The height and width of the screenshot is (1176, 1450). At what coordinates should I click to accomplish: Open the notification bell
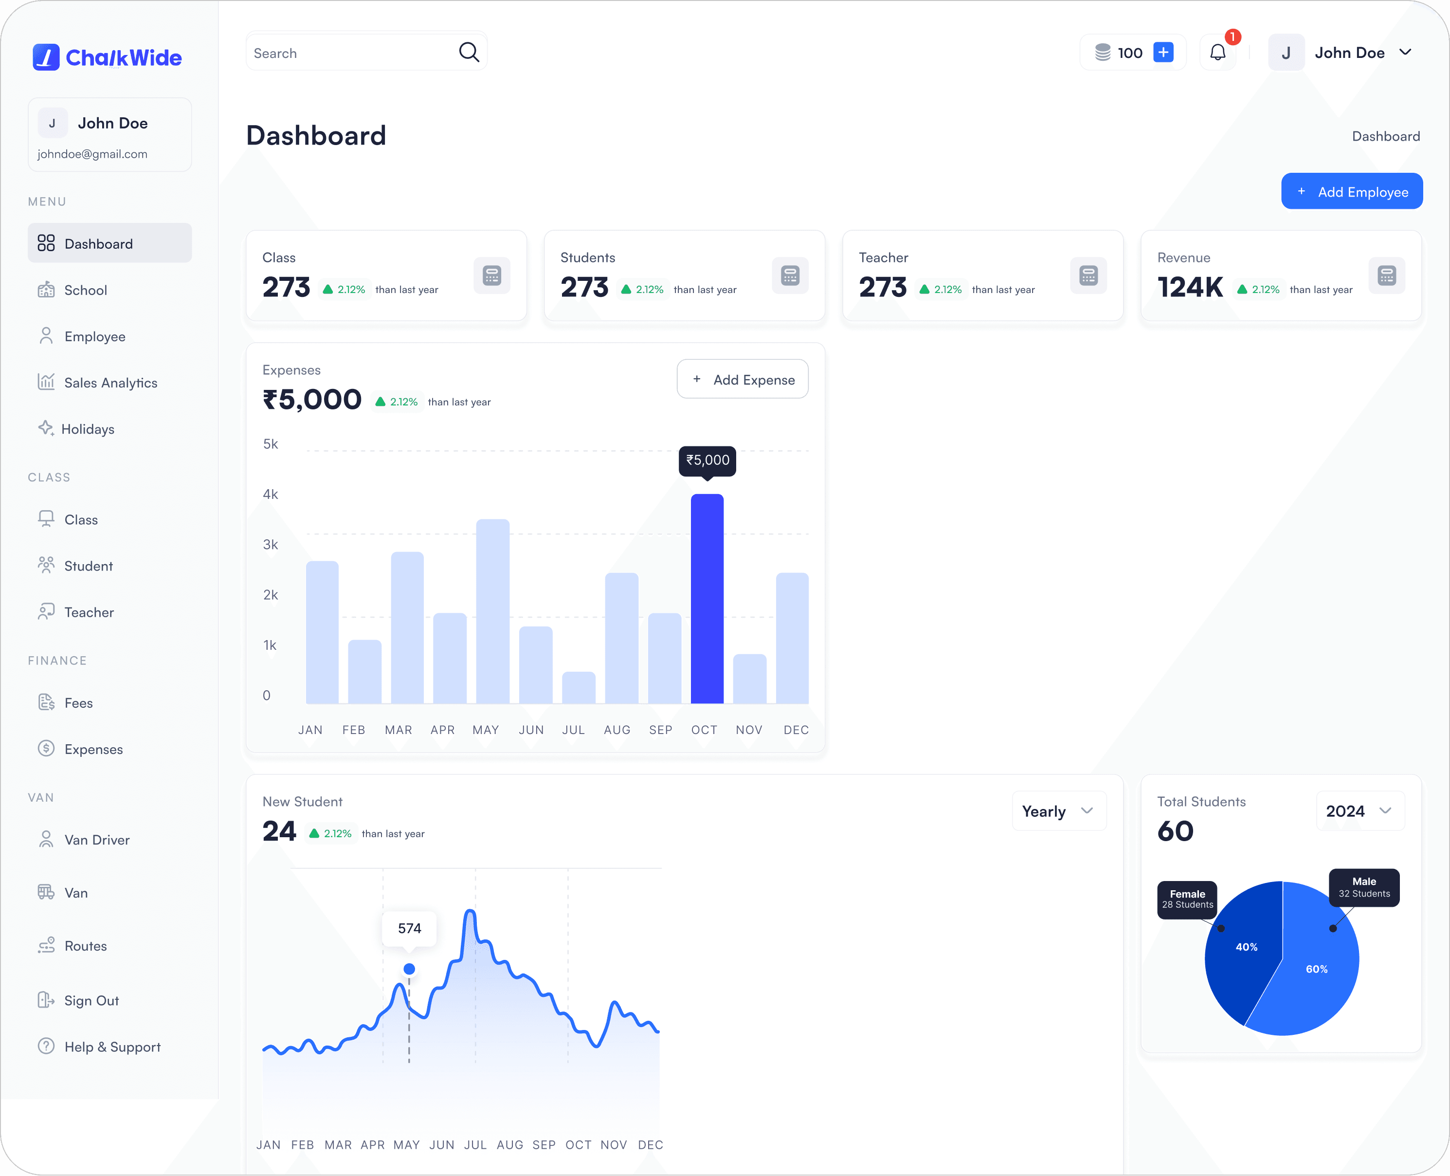point(1217,52)
